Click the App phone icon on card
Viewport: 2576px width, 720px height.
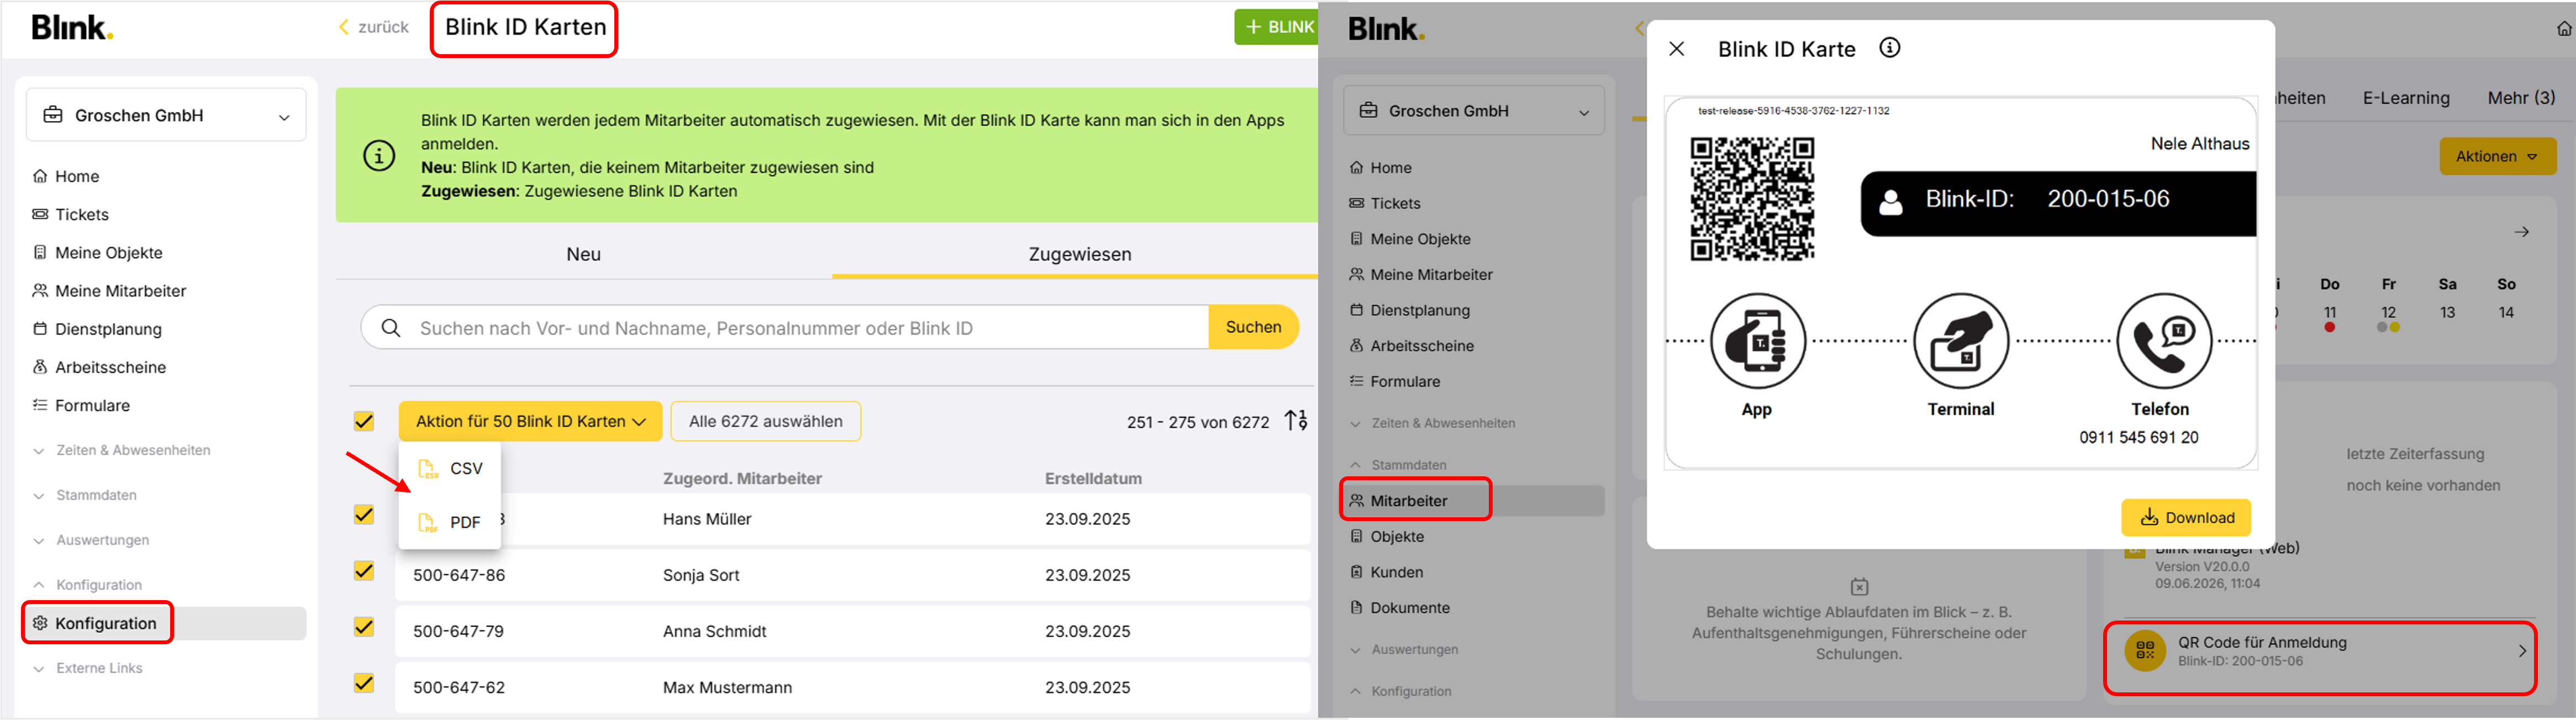click(1758, 341)
